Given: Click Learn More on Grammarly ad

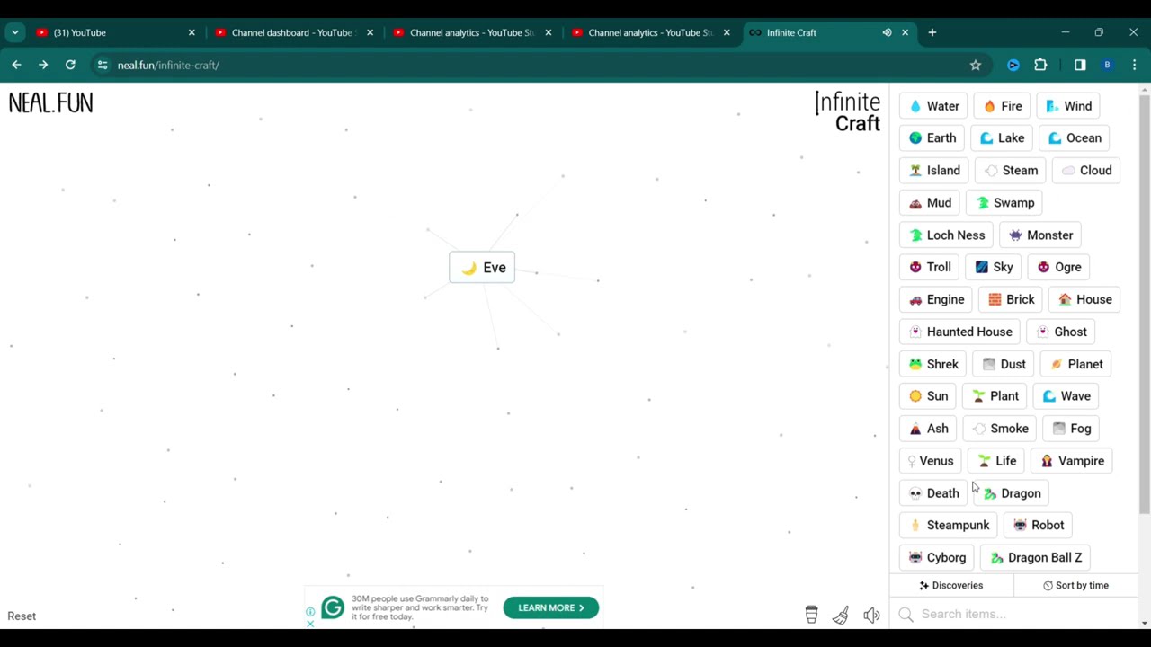Looking at the screenshot, I should tap(551, 608).
